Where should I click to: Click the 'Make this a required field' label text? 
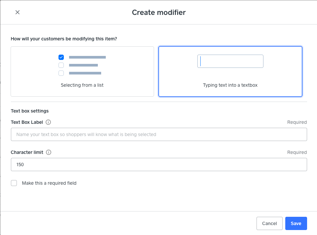pyautogui.click(x=49, y=183)
